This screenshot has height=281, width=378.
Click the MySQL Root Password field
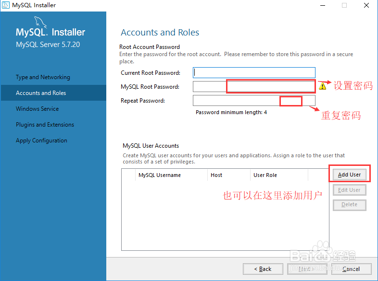(x=254, y=86)
